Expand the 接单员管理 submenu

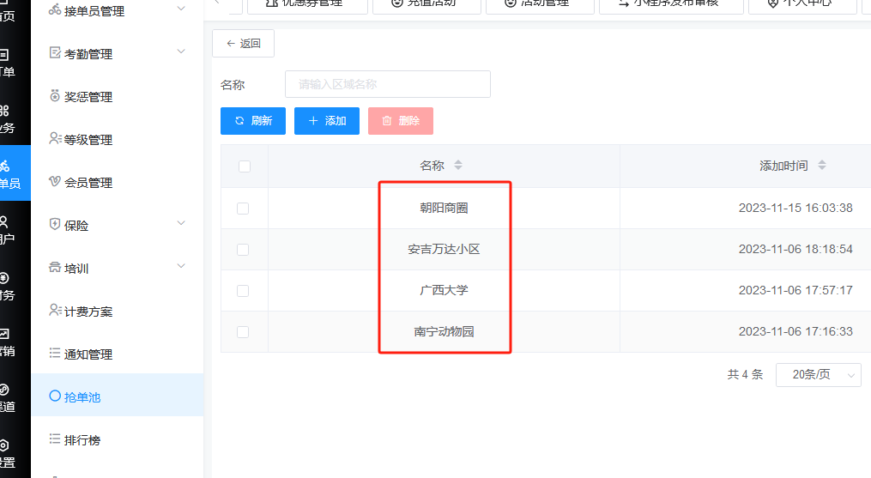181,9
